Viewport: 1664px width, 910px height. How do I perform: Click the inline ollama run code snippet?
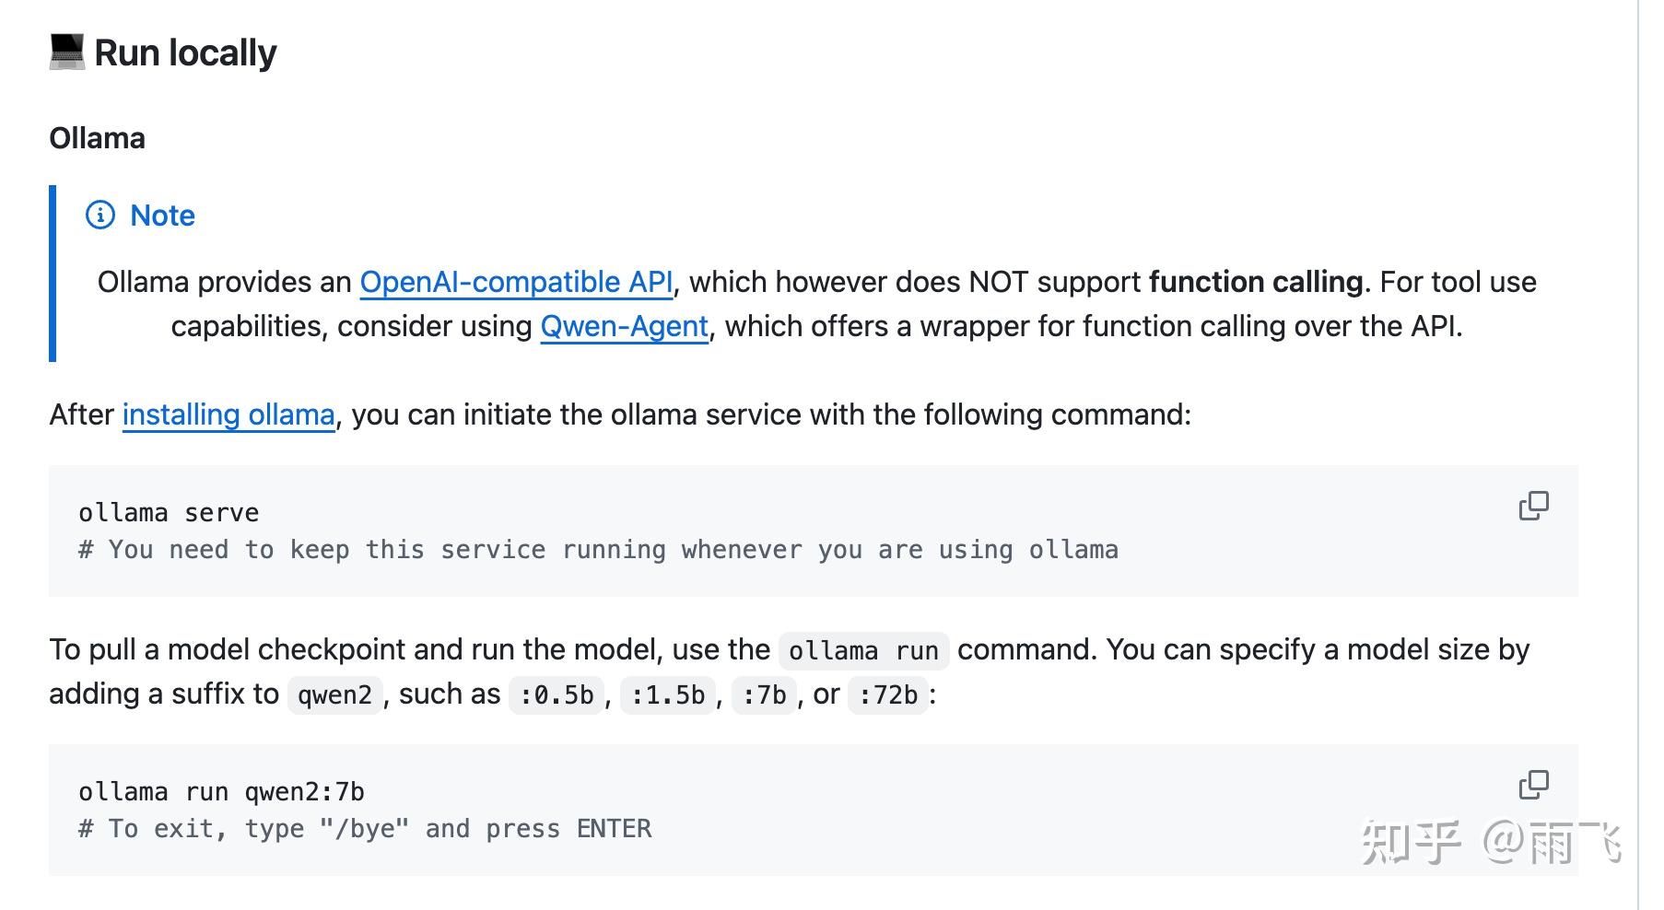[x=863, y=651]
